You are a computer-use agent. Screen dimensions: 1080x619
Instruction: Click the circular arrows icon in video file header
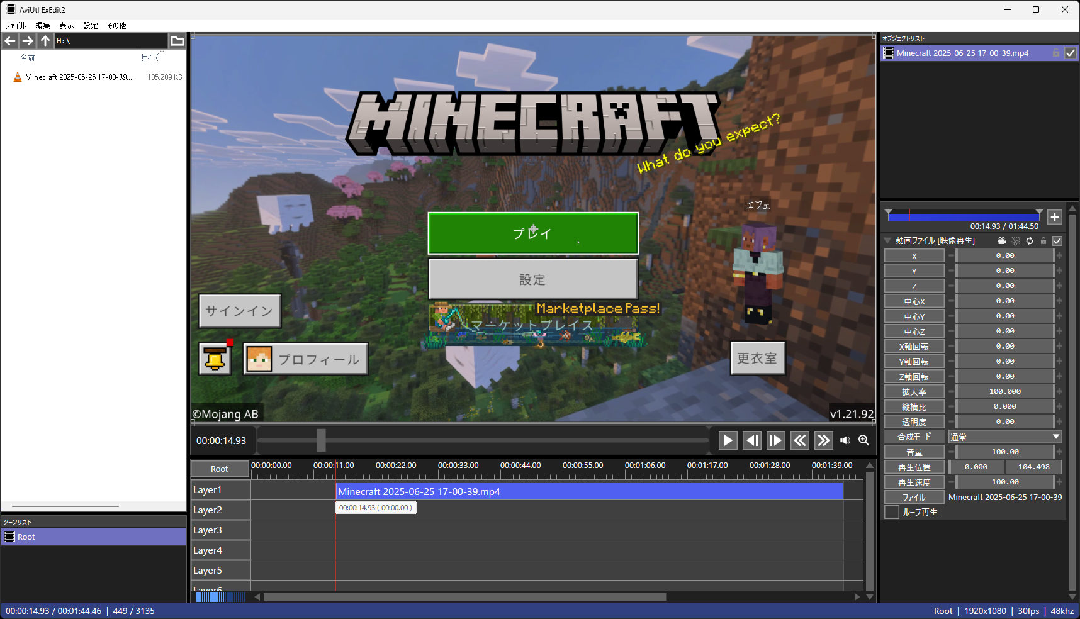[1030, 241]
